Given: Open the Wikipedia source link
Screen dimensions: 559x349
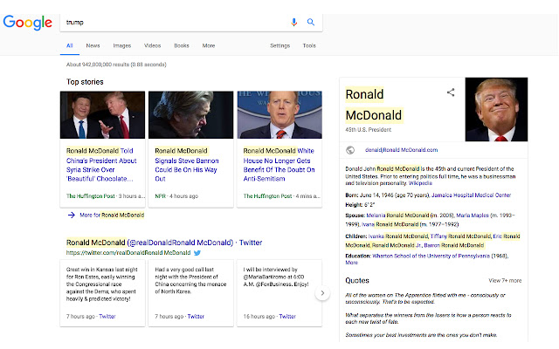Looking at the screenshot, I should [420, 183].
